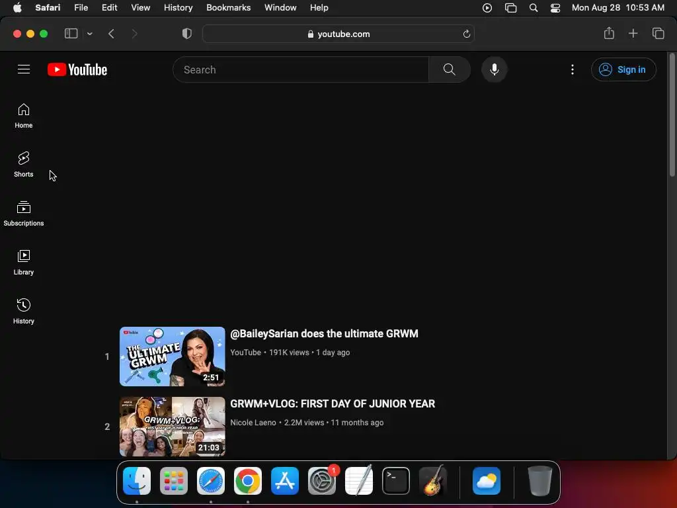
Task: Open the YouTube channel name under first video
Action: (x=246, y=353)
